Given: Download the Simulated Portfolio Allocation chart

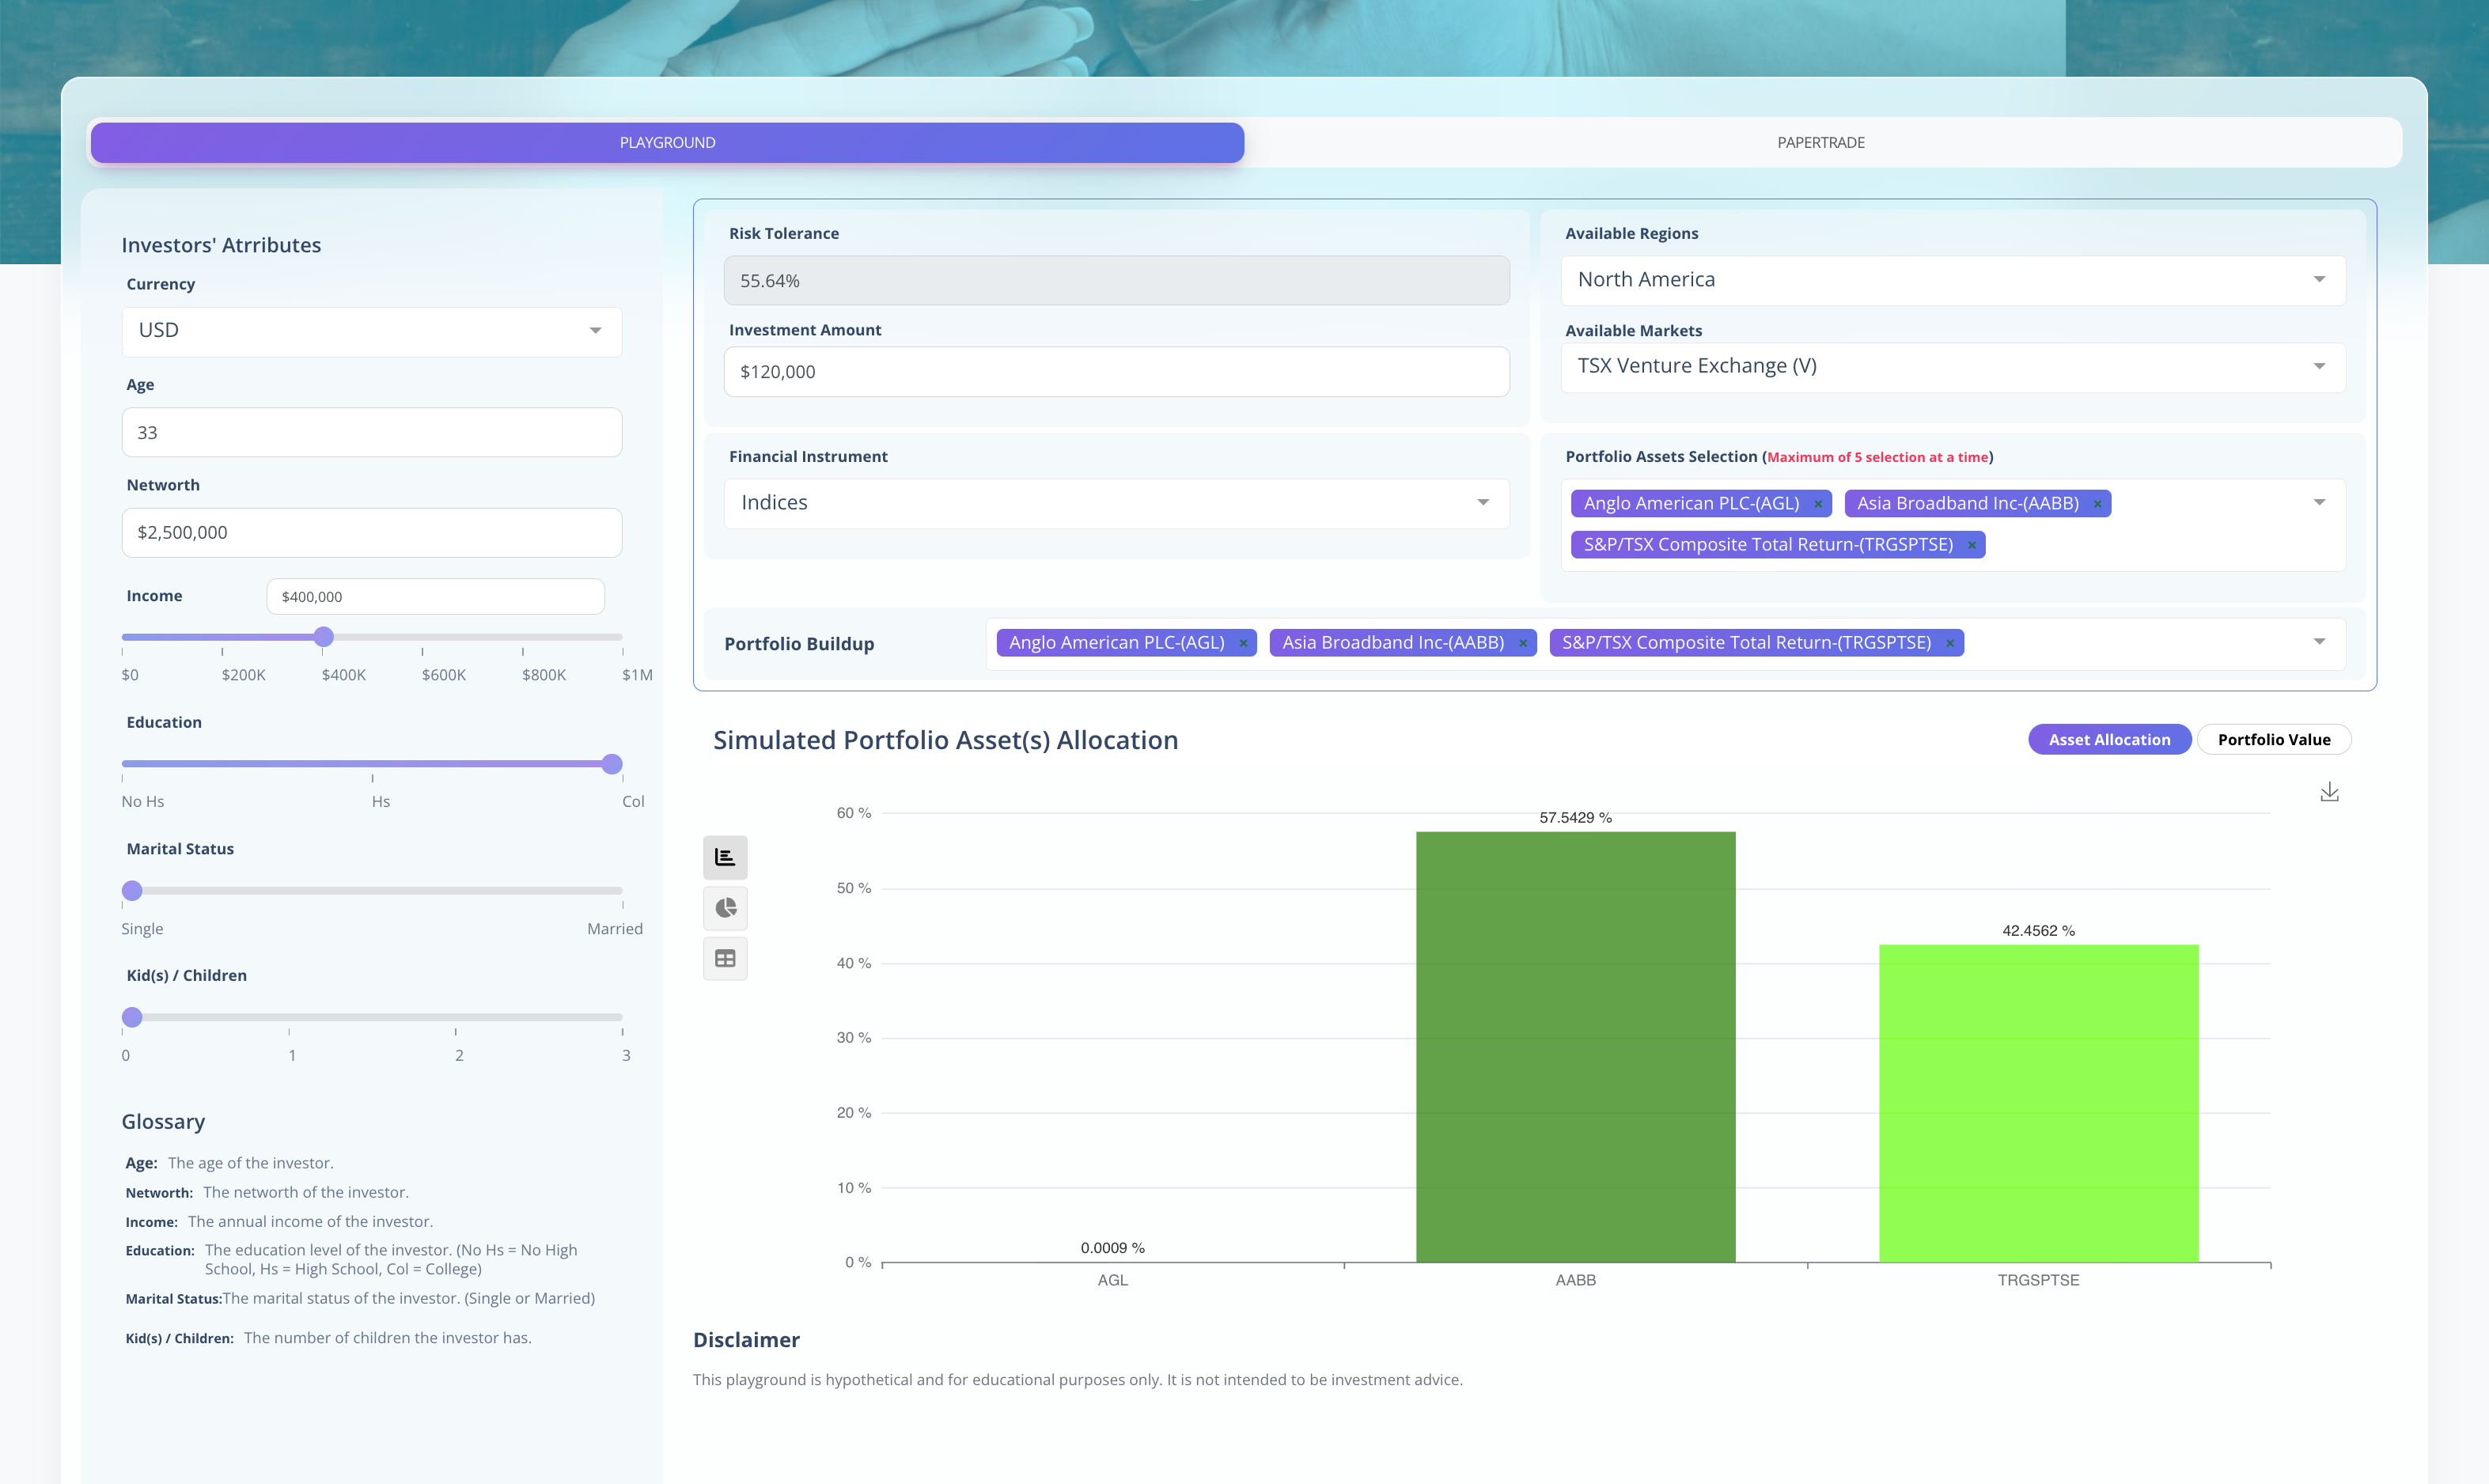Looking at the screenshot, I should (2330, 791).
